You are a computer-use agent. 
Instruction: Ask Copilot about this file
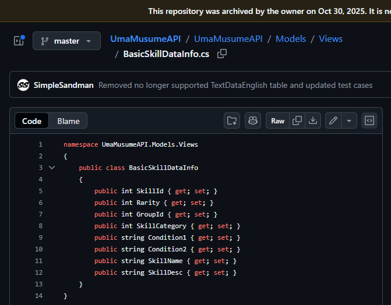coord(253,121)
